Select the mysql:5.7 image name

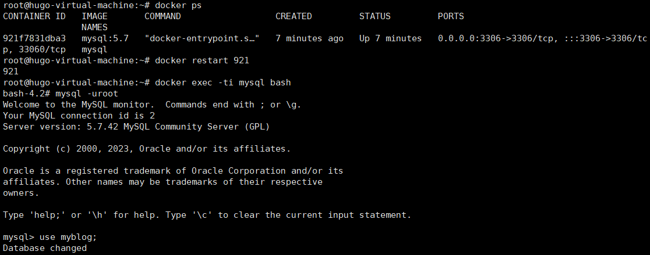click(105, 38)
